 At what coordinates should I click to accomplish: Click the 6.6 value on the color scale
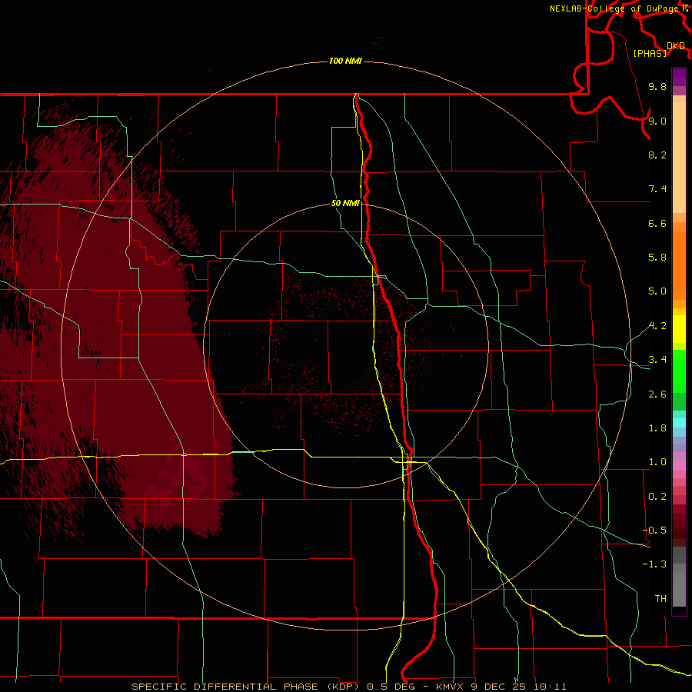pos(657,223)
